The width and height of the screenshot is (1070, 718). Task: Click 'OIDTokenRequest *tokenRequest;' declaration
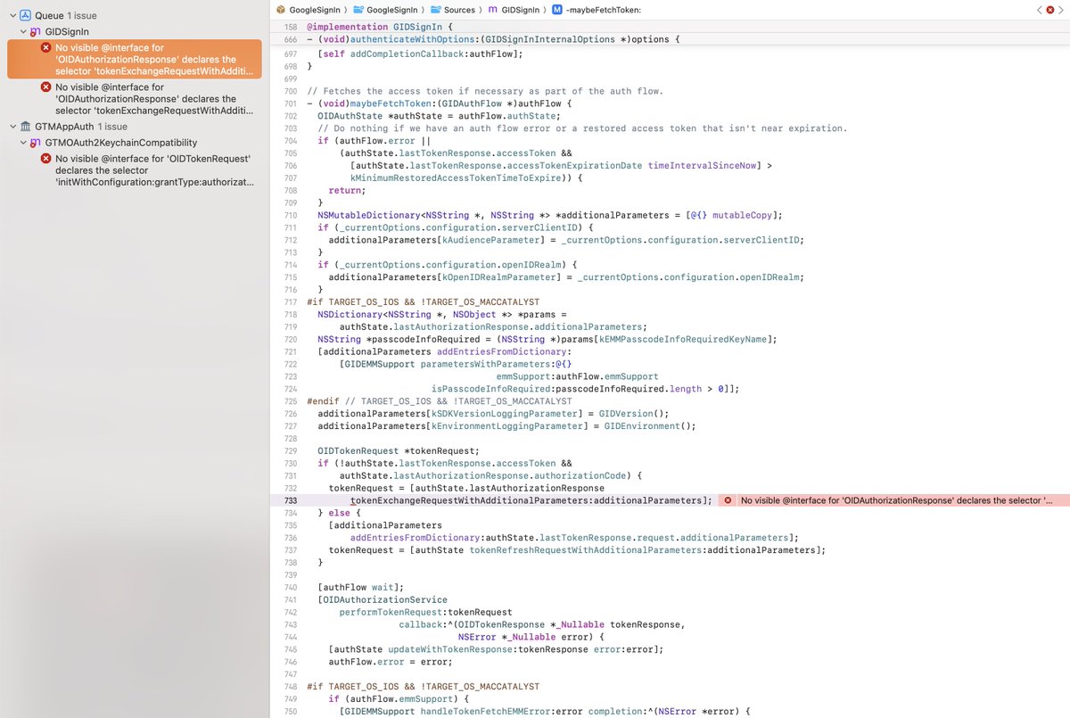point(399,450)
